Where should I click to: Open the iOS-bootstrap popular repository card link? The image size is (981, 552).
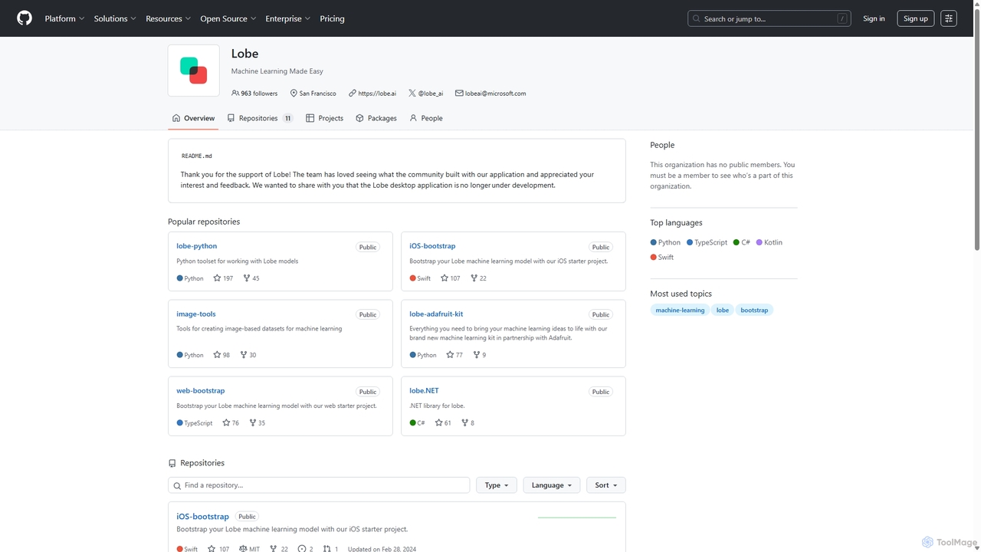coord(432,246)
